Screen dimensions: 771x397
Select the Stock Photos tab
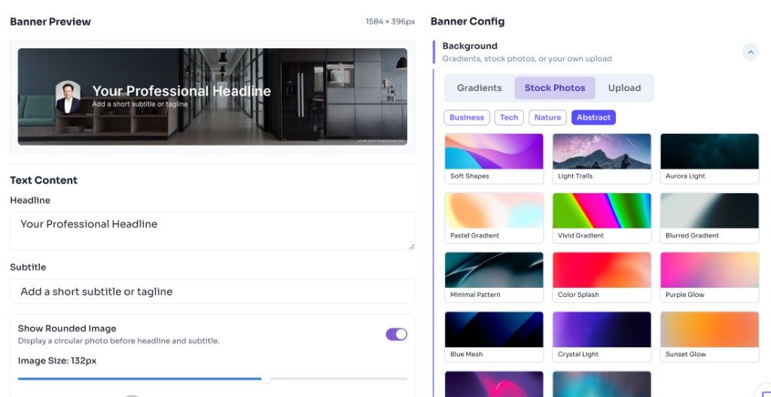tap(555, 88)
